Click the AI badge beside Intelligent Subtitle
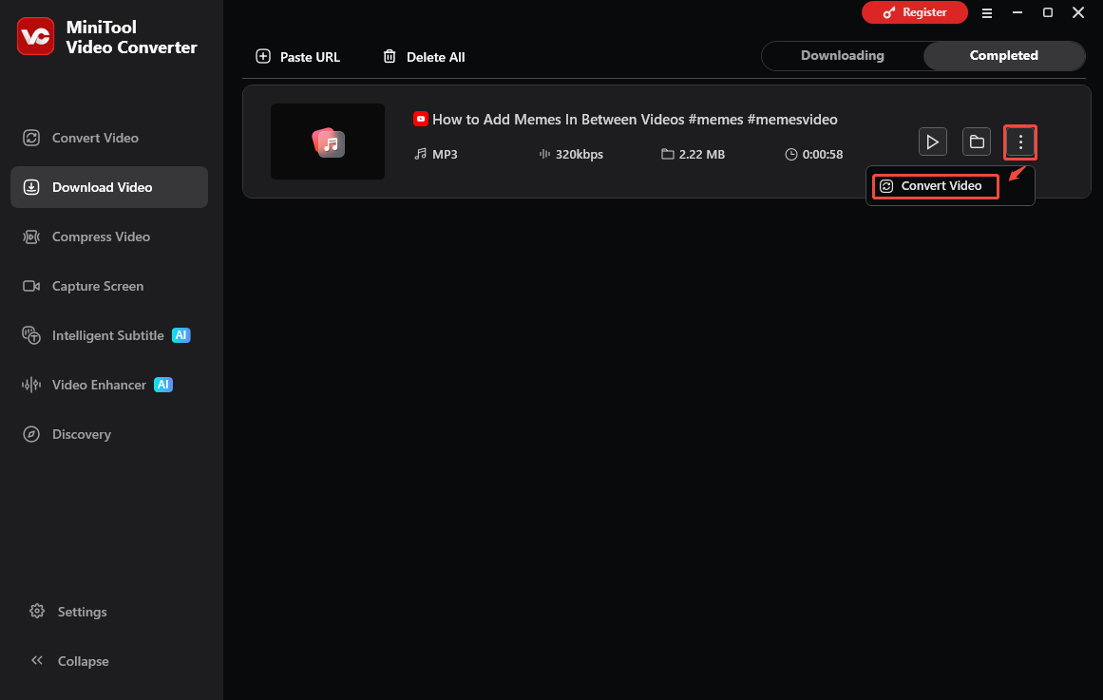1103x700 pixels. point(181,335)
